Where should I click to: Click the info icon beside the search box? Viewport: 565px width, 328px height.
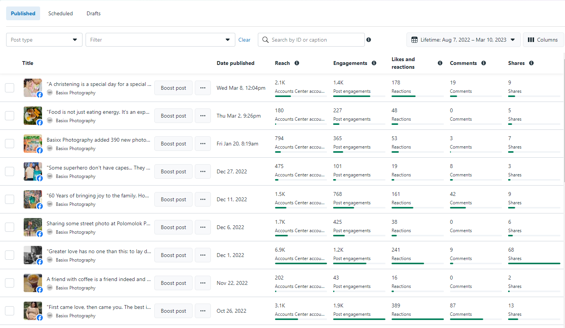tap(369, 40)
